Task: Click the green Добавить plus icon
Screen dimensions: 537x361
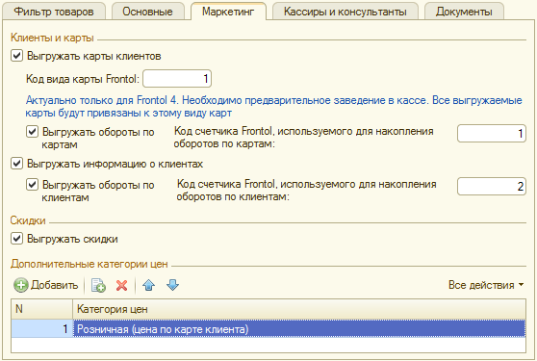Action: 21,285
